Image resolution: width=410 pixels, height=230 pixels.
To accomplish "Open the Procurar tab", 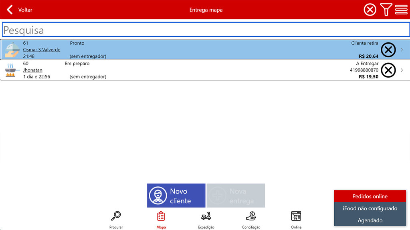I will click(x=116, y=220).
